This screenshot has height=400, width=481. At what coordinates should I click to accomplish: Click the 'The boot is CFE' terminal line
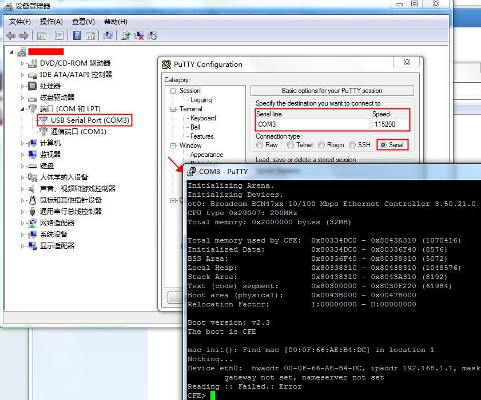[221, 332]
